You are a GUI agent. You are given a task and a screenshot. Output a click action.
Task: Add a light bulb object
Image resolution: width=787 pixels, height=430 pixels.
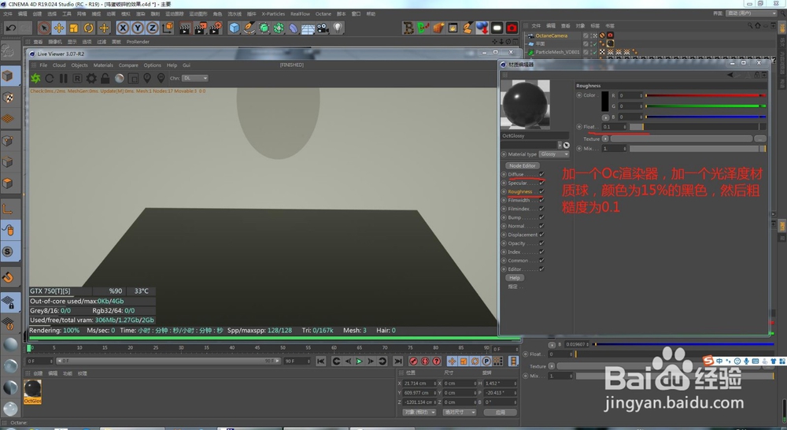pyautogui.click(x=338, y=28)
